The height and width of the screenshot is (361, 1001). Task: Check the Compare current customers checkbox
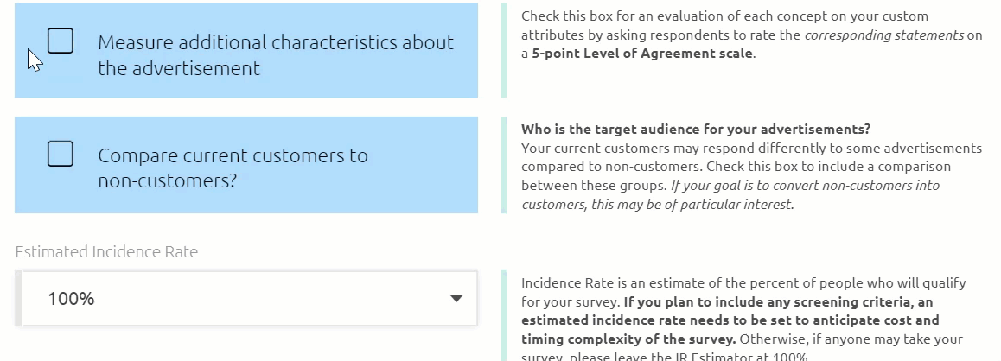coord(60,154)
